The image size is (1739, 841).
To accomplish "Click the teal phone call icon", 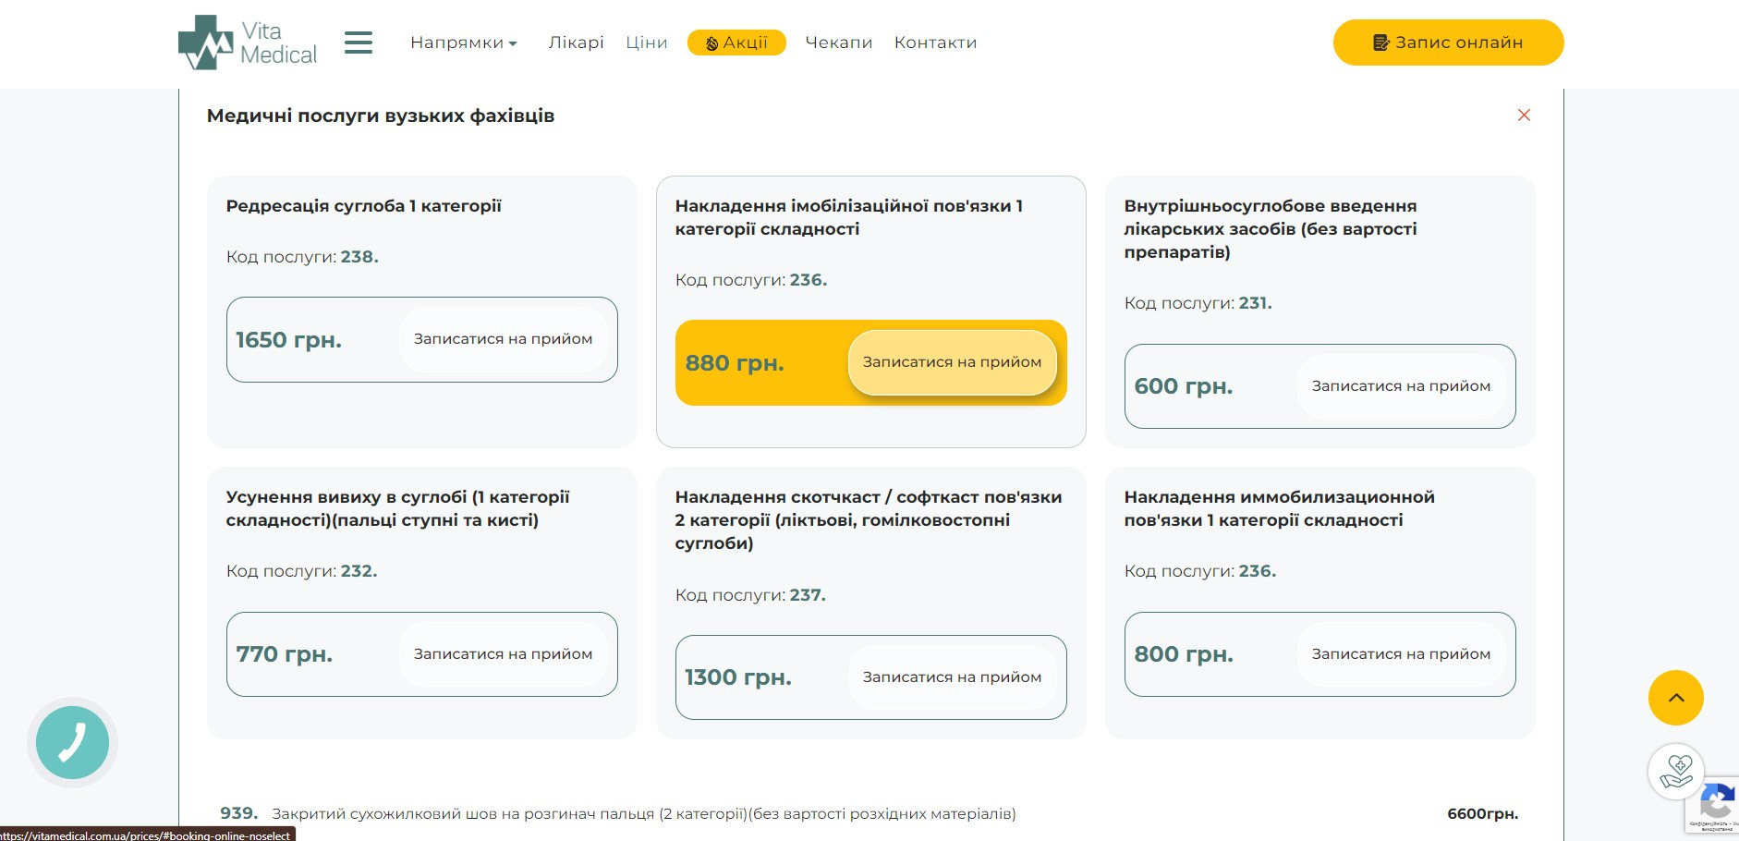I will [72, 742].
